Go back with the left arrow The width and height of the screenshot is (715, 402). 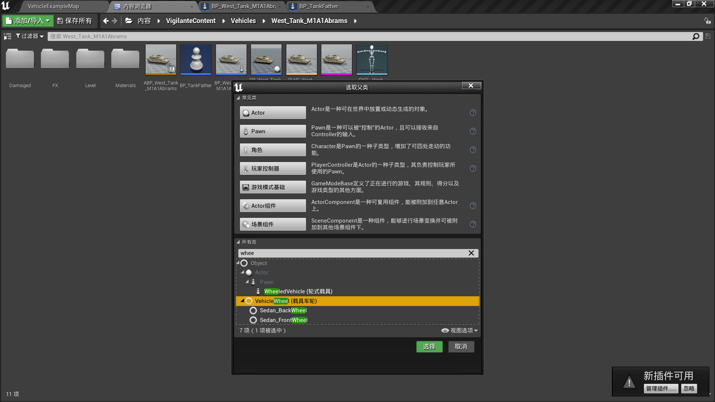[106, 21]
